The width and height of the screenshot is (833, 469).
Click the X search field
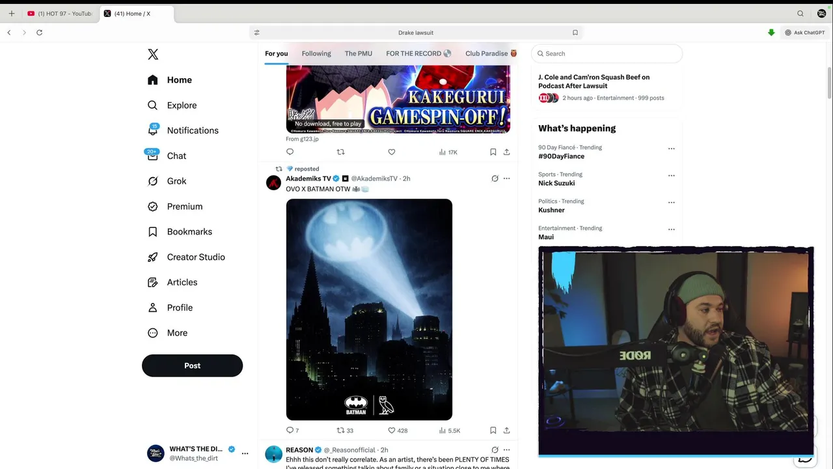[x=607, y=53]
